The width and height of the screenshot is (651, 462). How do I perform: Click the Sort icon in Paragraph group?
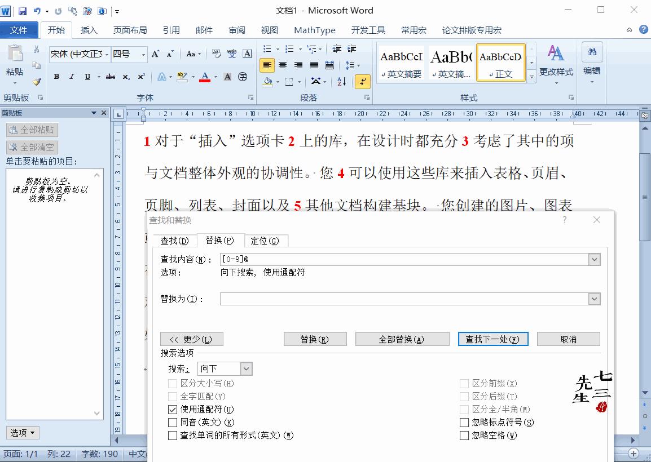point(341,82)
